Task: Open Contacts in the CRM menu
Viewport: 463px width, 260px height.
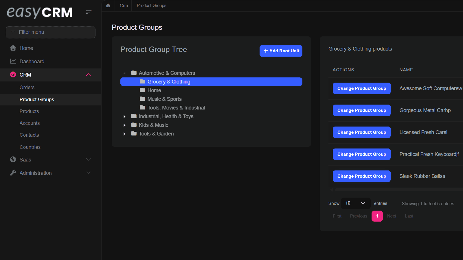Action: [x=29, y=135]
